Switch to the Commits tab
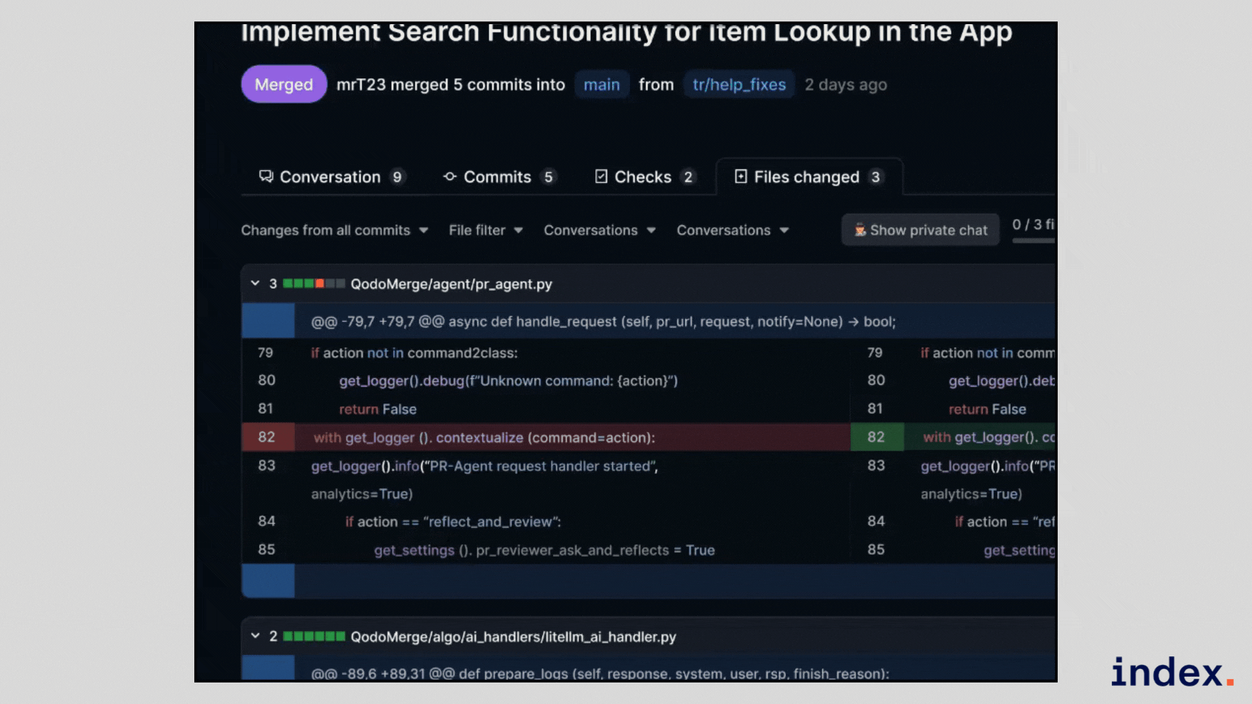 coord(497,177)
